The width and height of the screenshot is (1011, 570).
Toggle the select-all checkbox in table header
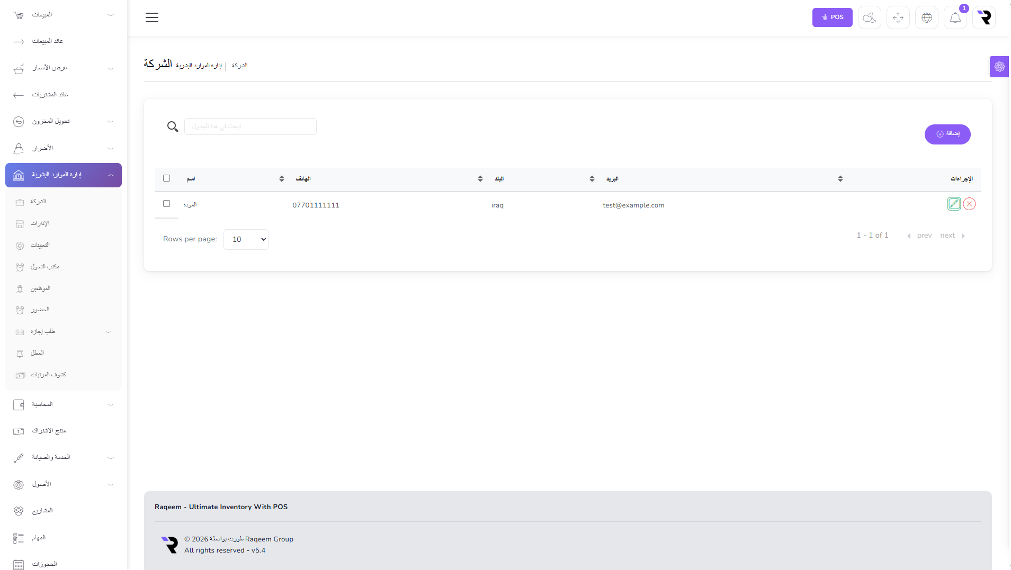coord(166,178)
